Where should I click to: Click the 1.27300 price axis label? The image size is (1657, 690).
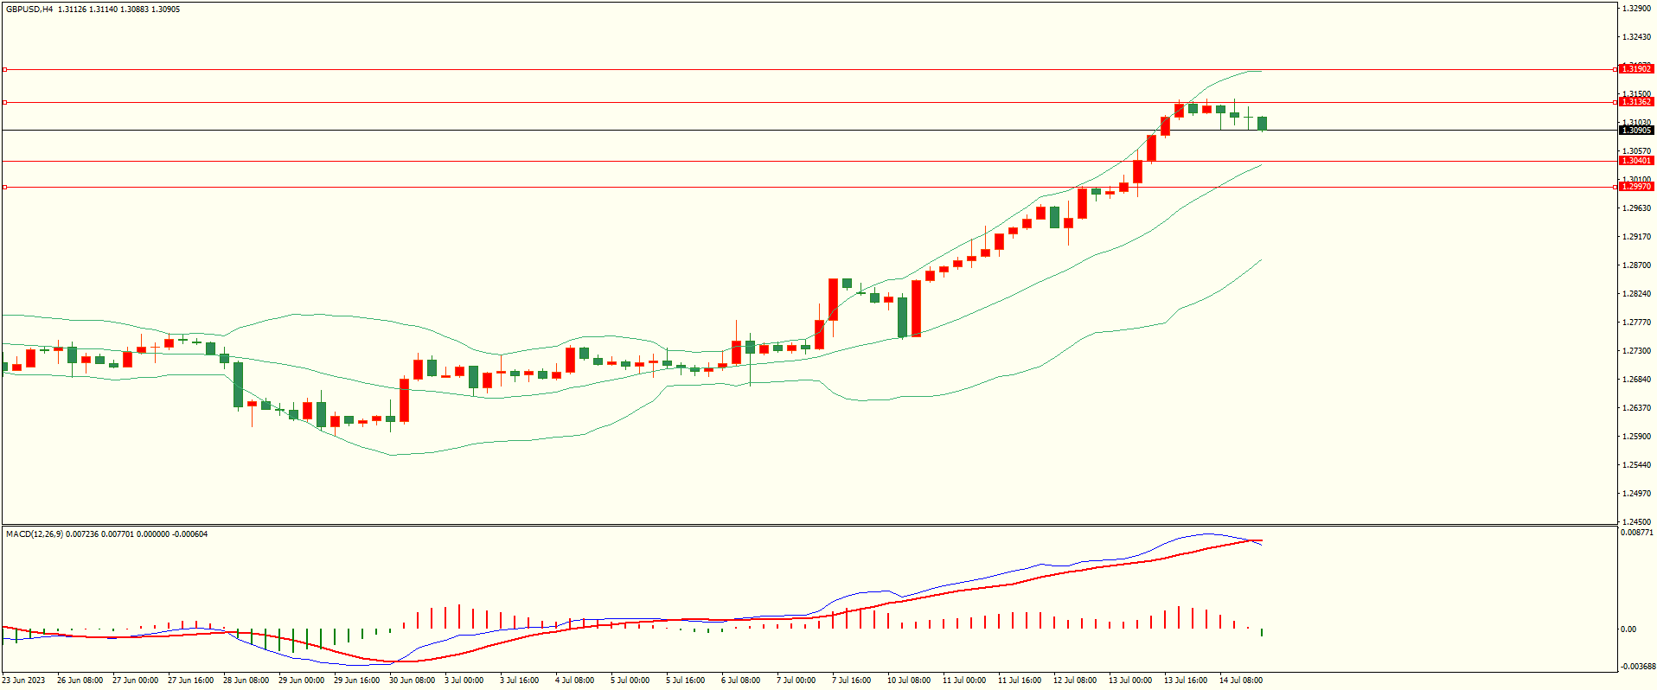(1636, 351)
